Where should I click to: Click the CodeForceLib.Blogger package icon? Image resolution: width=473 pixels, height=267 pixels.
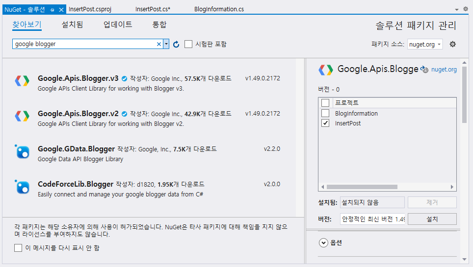point(22,187)
